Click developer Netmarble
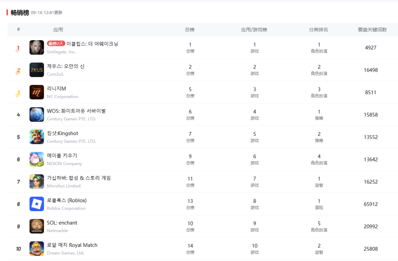The width and height of the screenshot is (398, 261). pos(57,231)
